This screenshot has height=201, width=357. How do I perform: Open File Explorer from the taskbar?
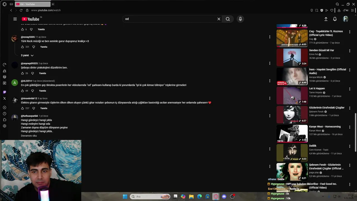point(191,197)
